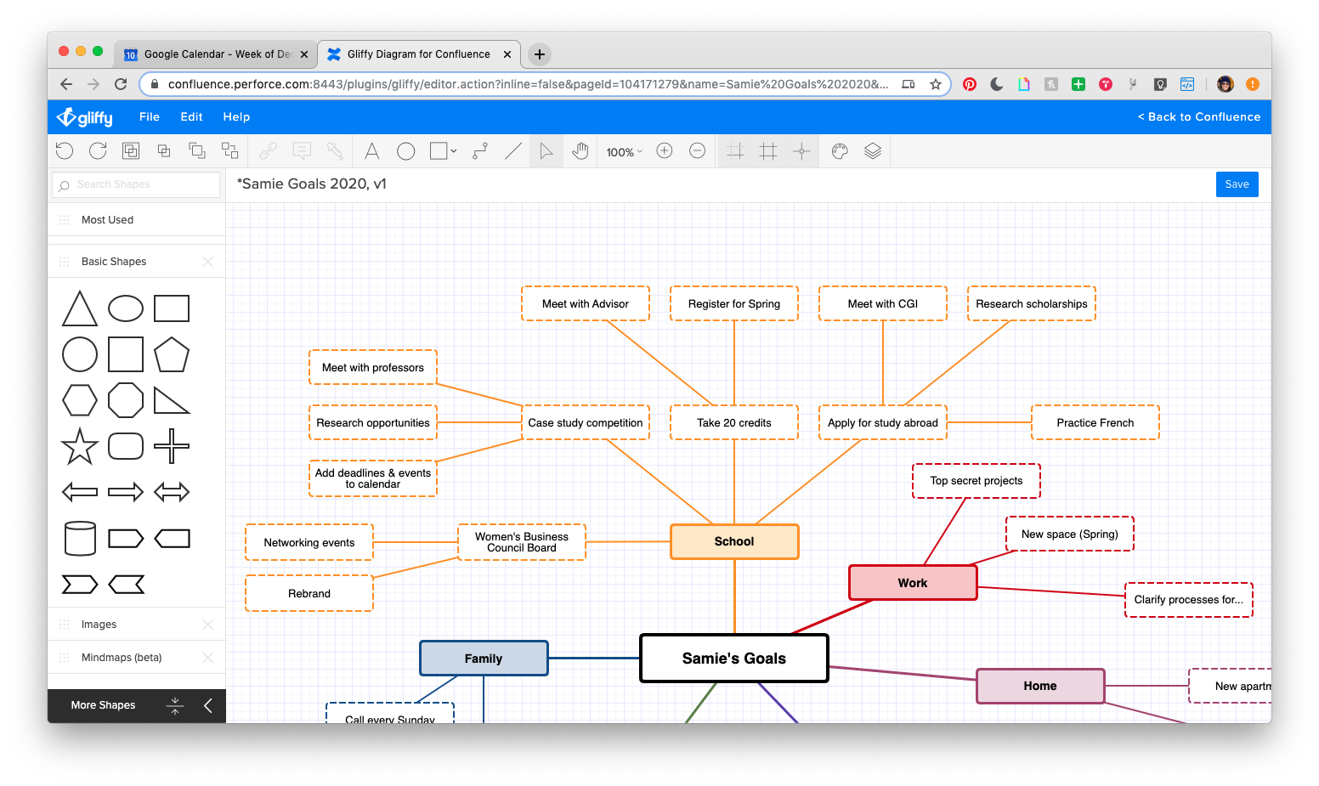Select the Ellipse drawing tool
Viewport: 1319px width, 786px height.
(x=405, y=150)
